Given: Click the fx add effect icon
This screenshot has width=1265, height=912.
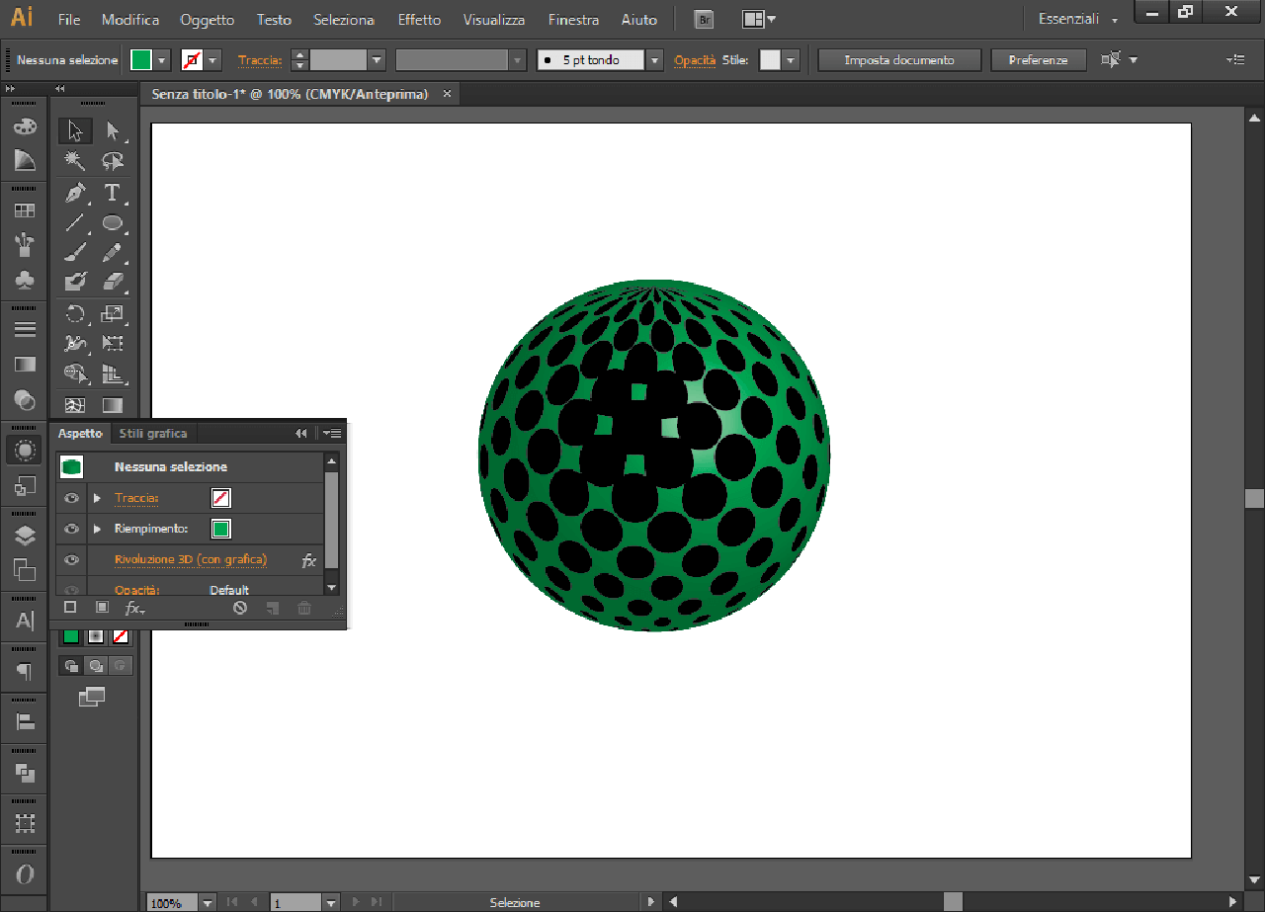Looking at the screenshot, I should point(134,608).
